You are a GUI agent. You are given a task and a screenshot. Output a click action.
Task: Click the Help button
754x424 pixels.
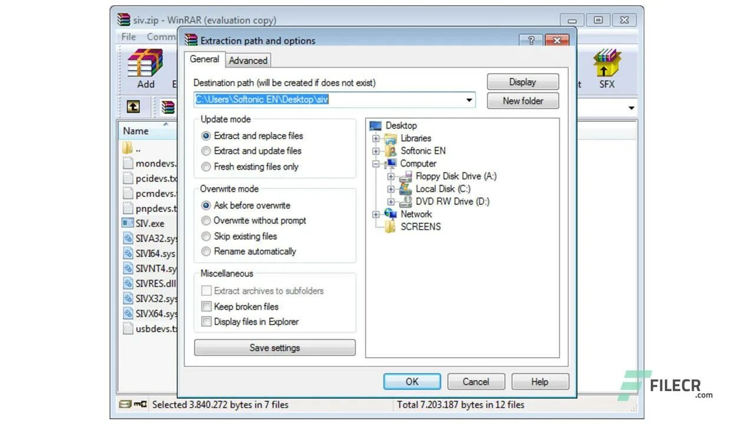[540, 382]
